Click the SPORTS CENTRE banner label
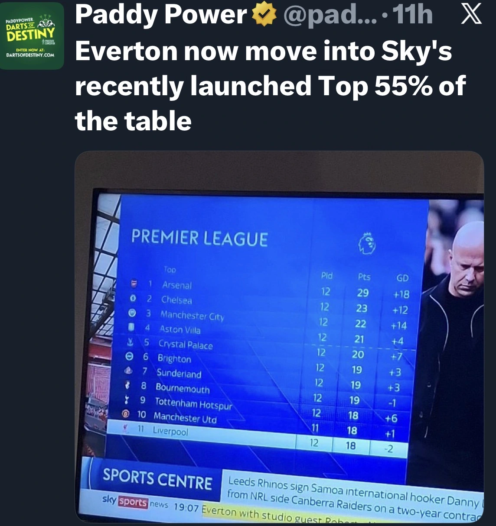496x526 pixels. pos(157,479)
